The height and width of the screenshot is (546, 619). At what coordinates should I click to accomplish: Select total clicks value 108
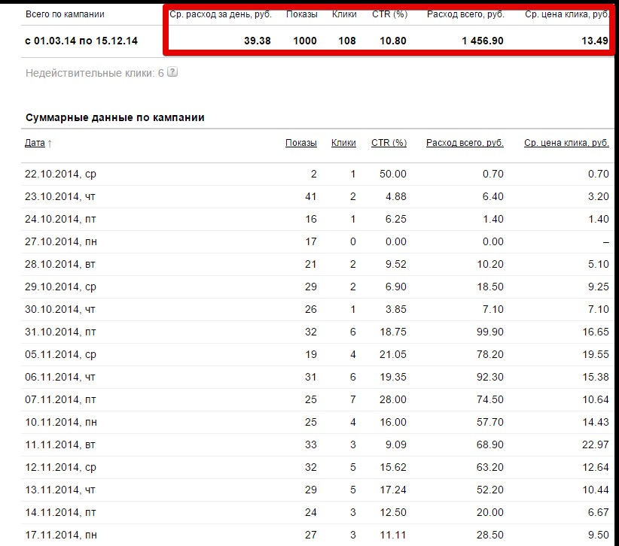tap(347, 41)
